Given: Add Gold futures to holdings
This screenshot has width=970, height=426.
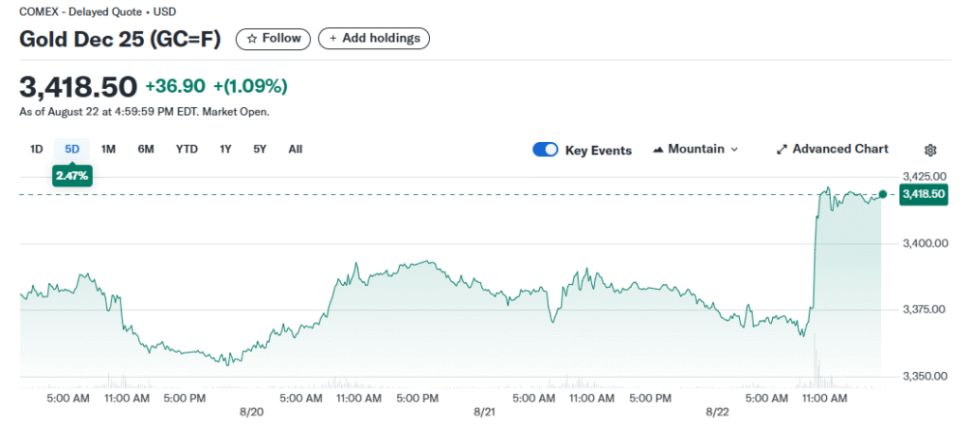Looking at the screenshot, I should point(374,39).
